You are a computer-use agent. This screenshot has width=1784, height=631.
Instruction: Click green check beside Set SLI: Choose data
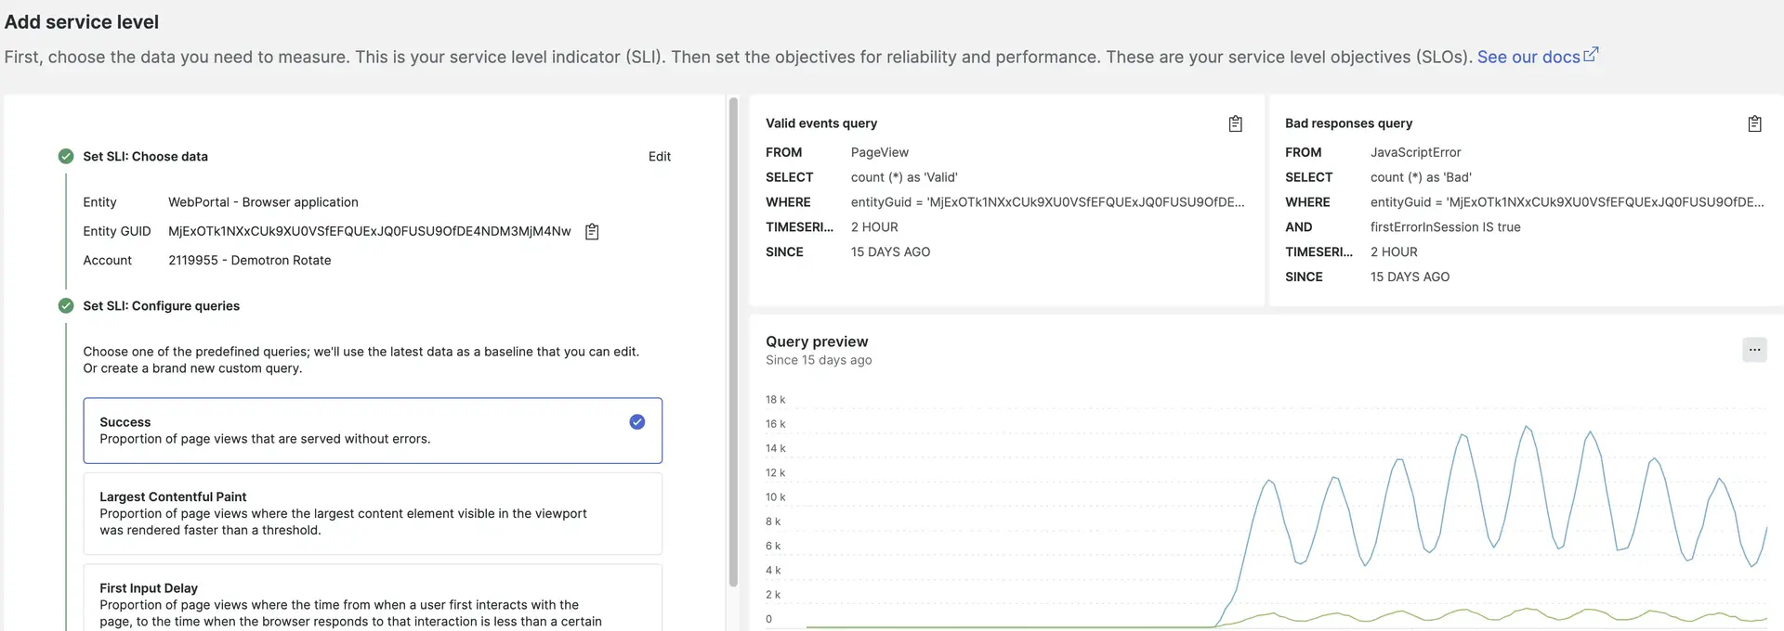[66, 157]
